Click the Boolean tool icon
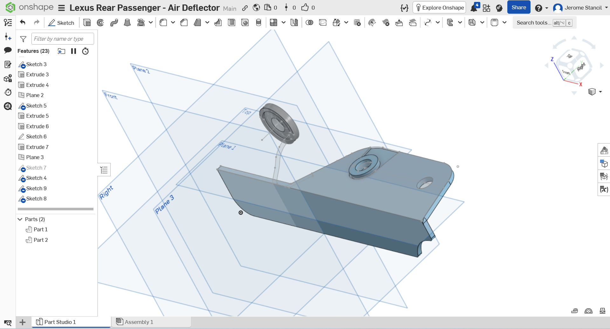 (x=309, y=23)
